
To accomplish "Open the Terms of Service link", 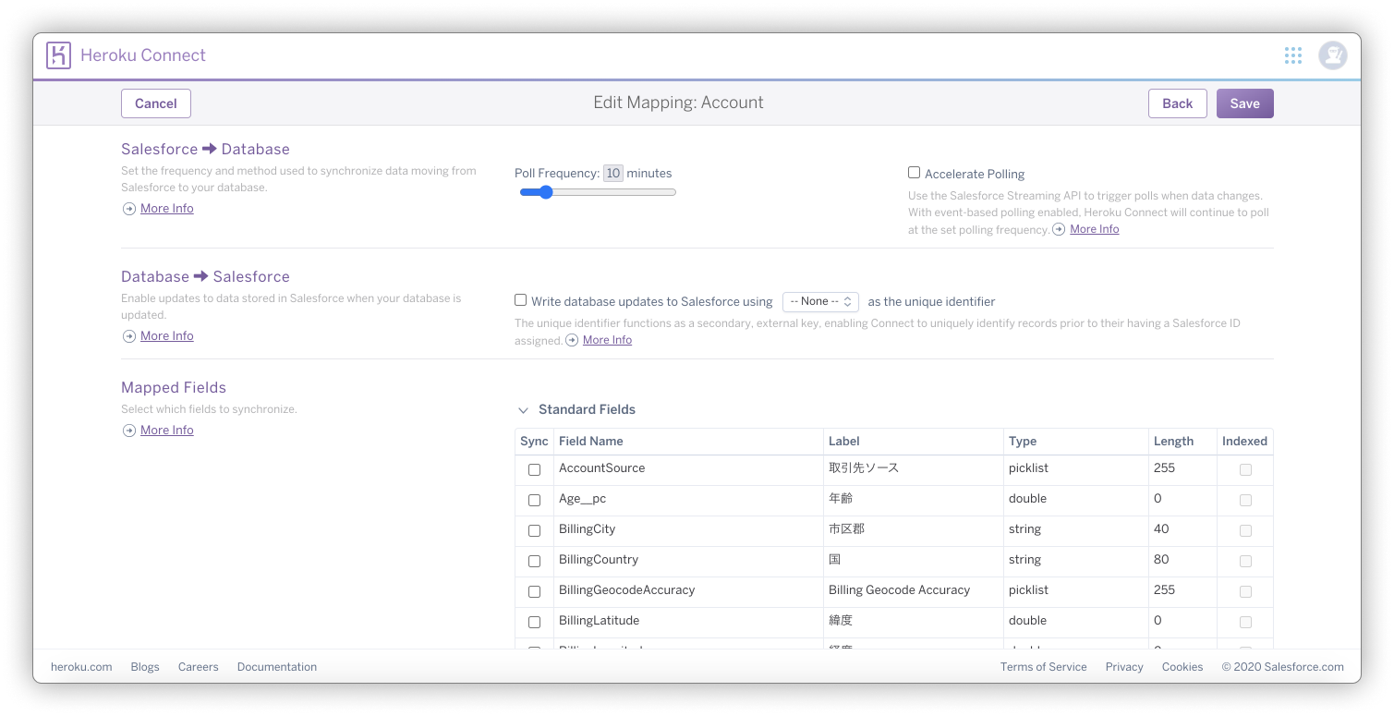I will (x=1044, y=667).
